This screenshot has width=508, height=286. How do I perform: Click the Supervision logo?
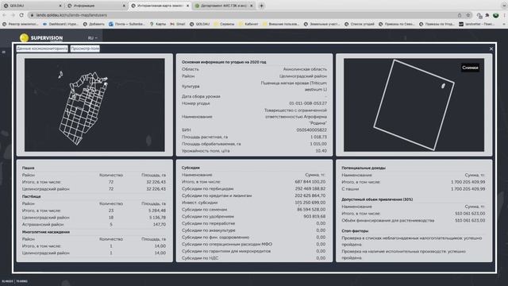click(41, 38)
